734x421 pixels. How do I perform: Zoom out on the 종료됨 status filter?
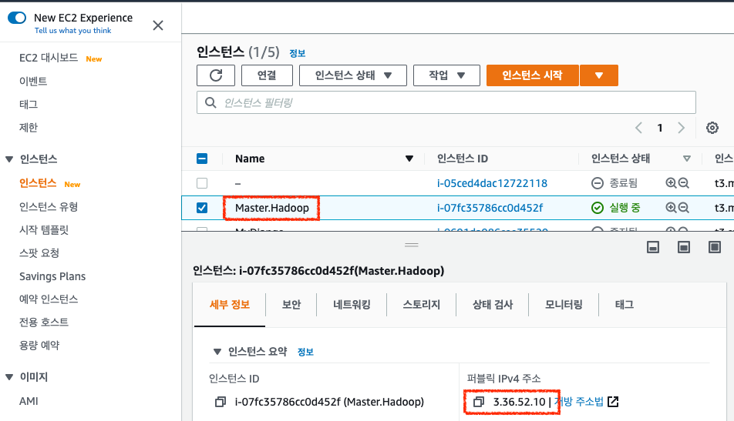[683, 183]
